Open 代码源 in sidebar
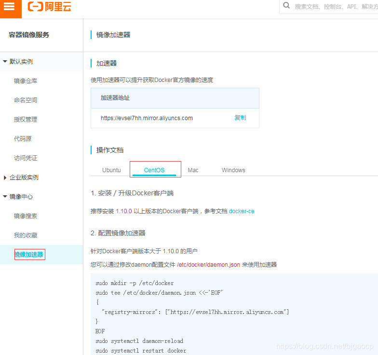Image resolution: width=378 pixels, height=355 pixels. [x=23, y=139]
